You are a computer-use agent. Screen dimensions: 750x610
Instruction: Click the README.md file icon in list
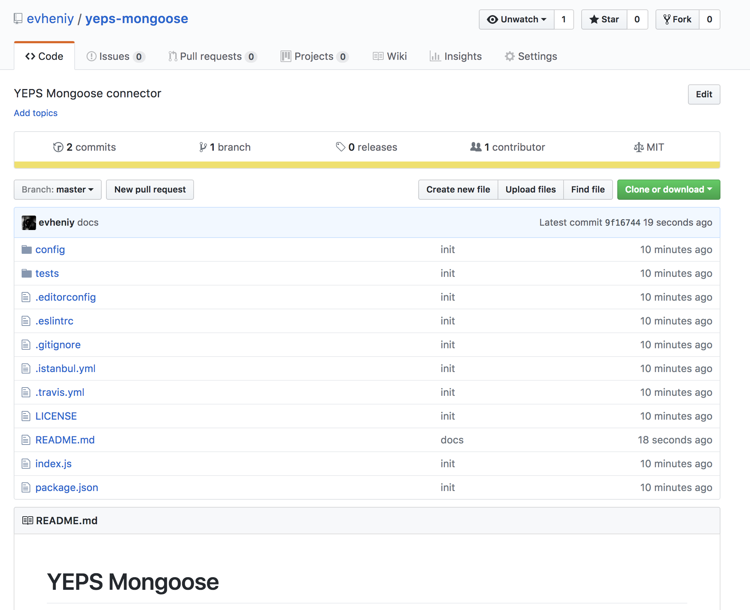(x=26, y=440)
